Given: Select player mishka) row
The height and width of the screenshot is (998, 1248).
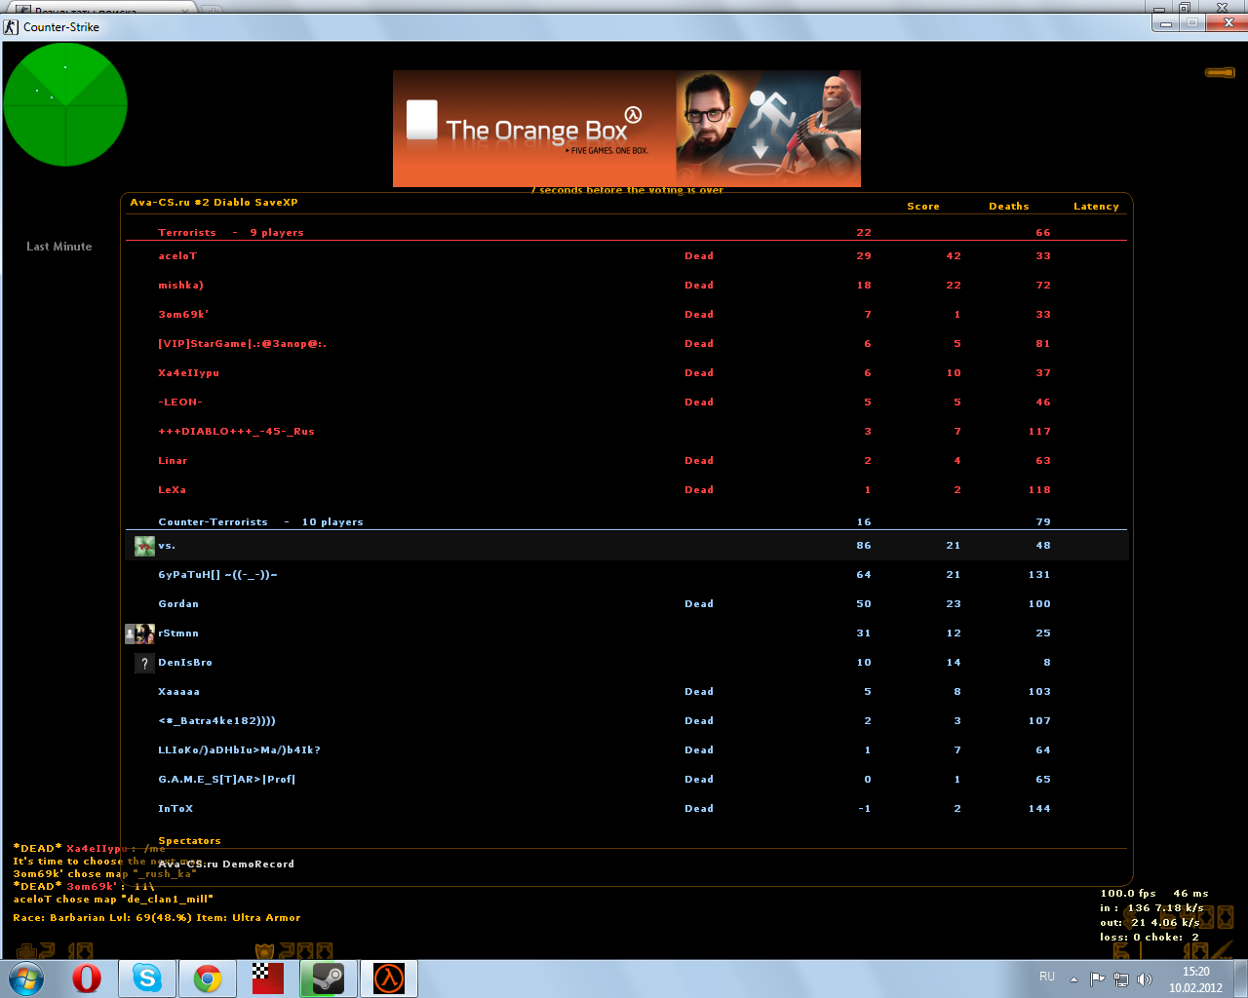Looking at the screenshot, I should pos(626,286).
